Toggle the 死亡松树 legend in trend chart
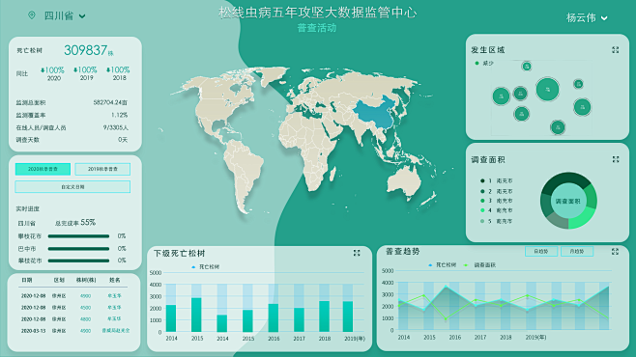 442,264
